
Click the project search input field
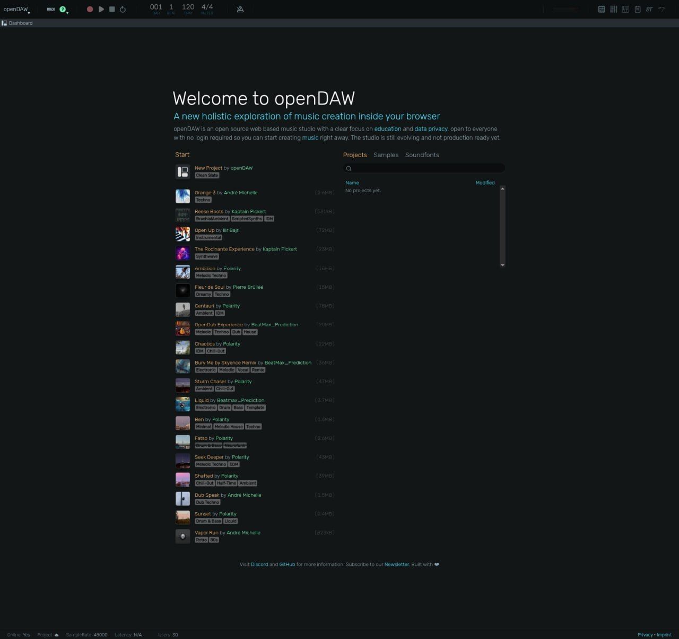pos(424,168)
